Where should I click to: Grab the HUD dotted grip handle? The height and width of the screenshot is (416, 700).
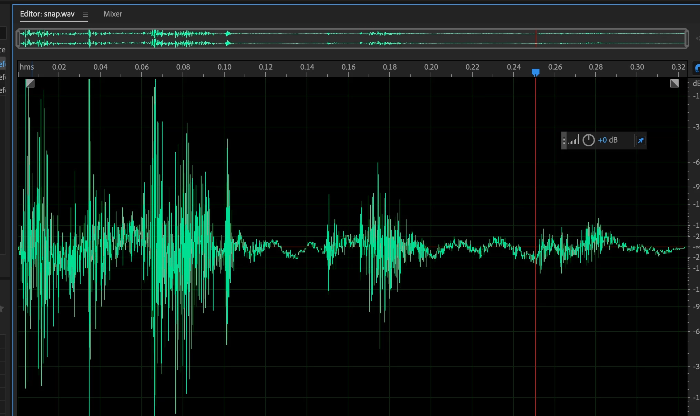tap(564, 141)
